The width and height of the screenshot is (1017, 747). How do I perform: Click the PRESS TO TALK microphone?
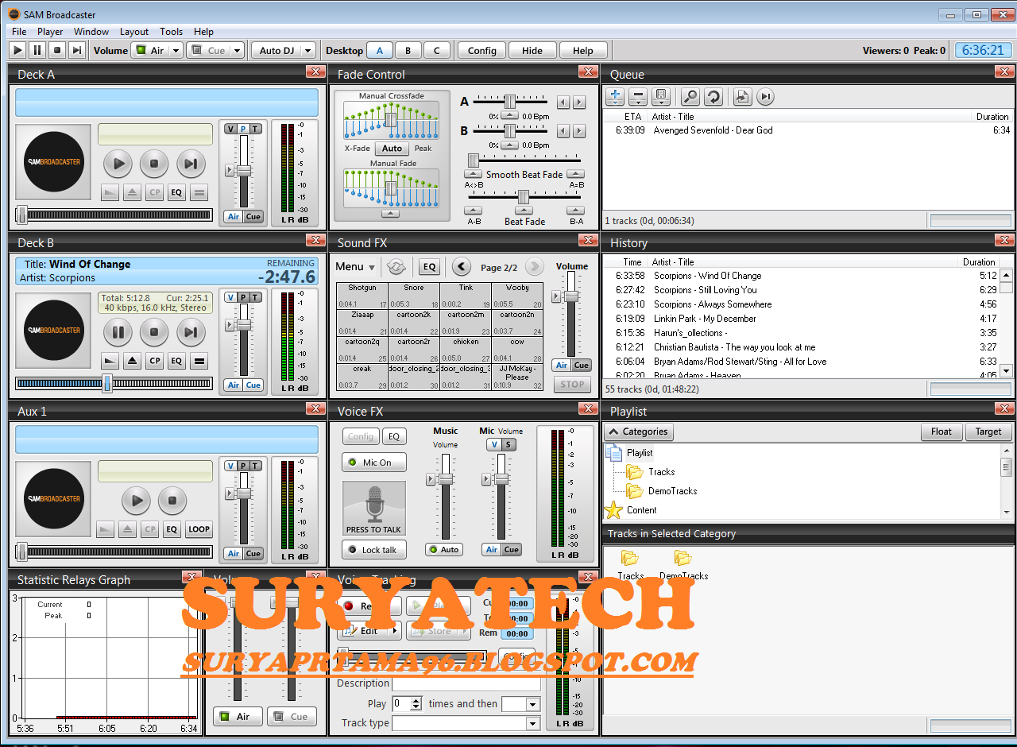373,509
